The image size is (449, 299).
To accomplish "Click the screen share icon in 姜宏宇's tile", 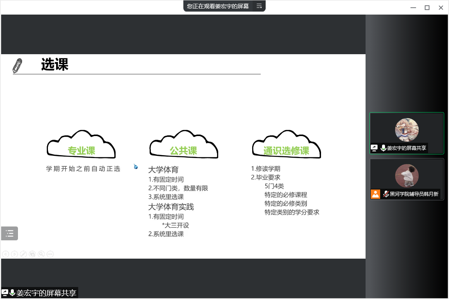I will (x=374, y=148).
